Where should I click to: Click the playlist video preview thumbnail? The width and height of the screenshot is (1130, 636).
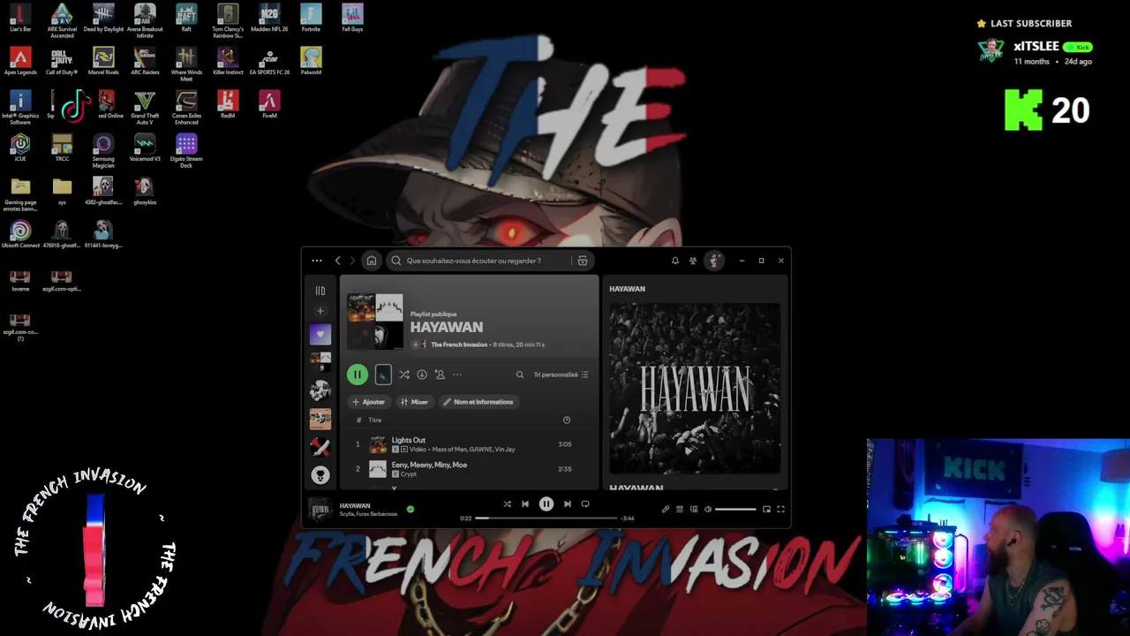coord(383,375)
